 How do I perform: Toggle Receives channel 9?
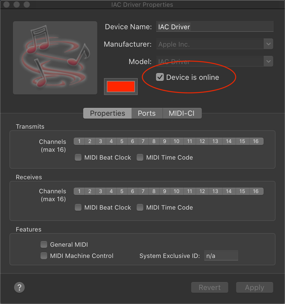[x=164, y=191]
